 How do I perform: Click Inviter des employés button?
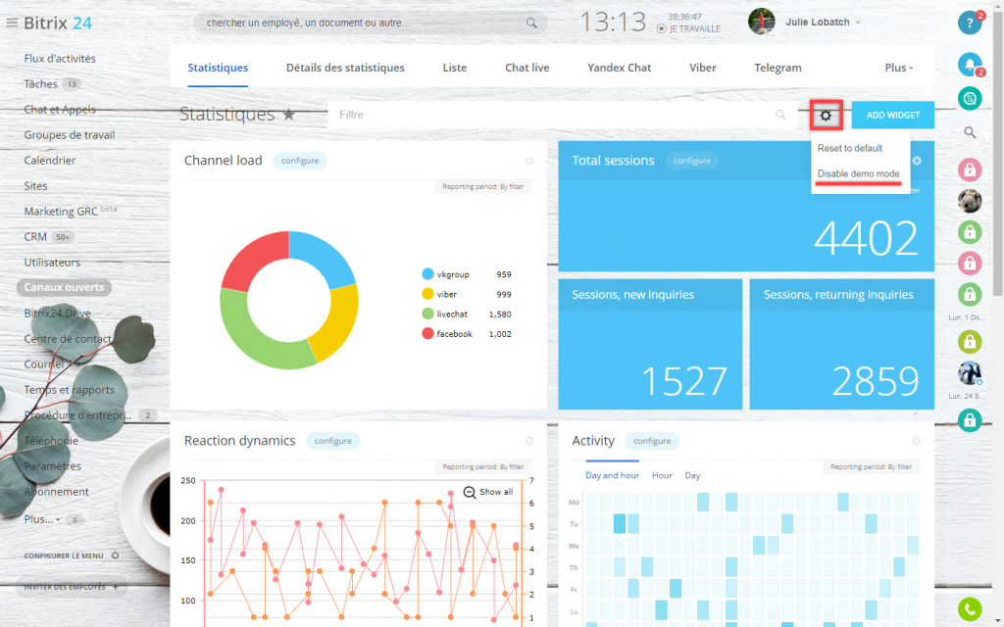click(71, 587)
